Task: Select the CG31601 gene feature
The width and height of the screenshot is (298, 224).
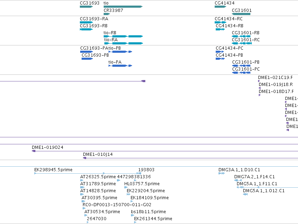Action: click(241, 14)
